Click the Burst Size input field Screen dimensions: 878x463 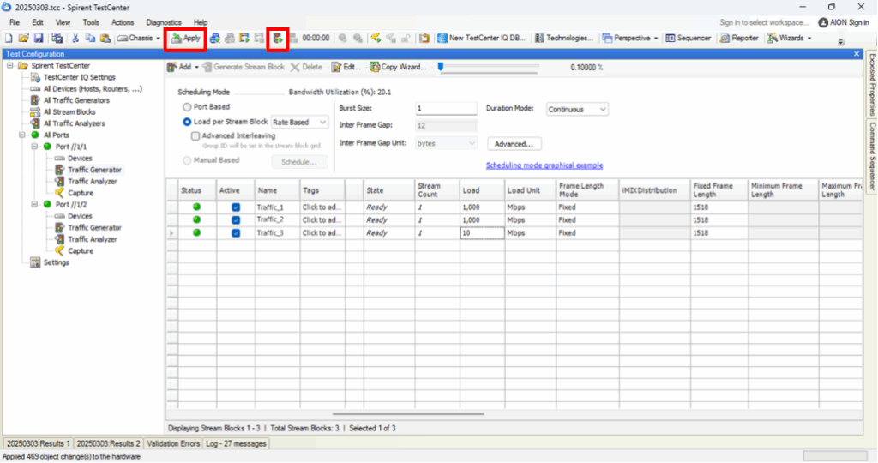tap(446, 108)
